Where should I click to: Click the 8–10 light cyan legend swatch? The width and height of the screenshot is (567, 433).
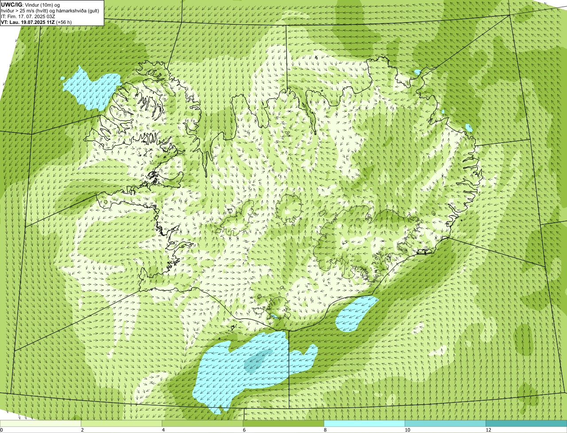(x=365, y=423)
